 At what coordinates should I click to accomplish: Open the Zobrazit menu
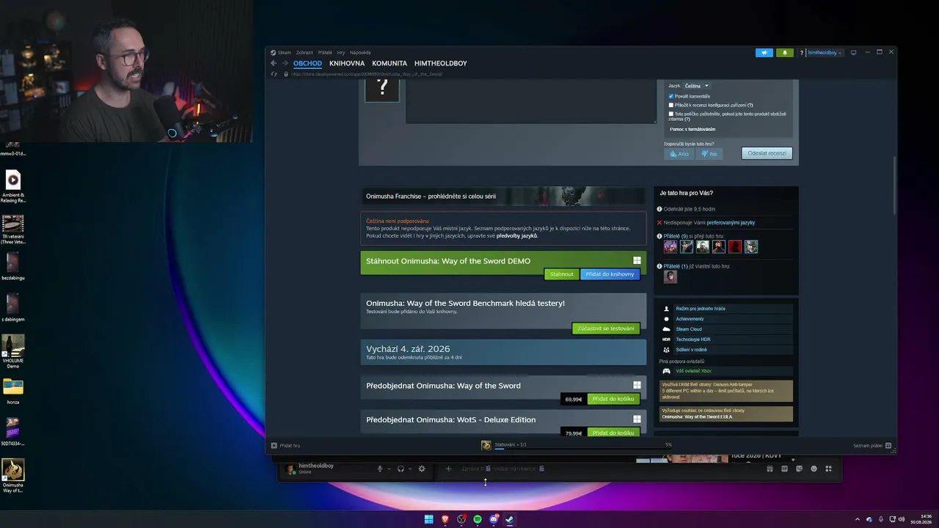(304, 53)
